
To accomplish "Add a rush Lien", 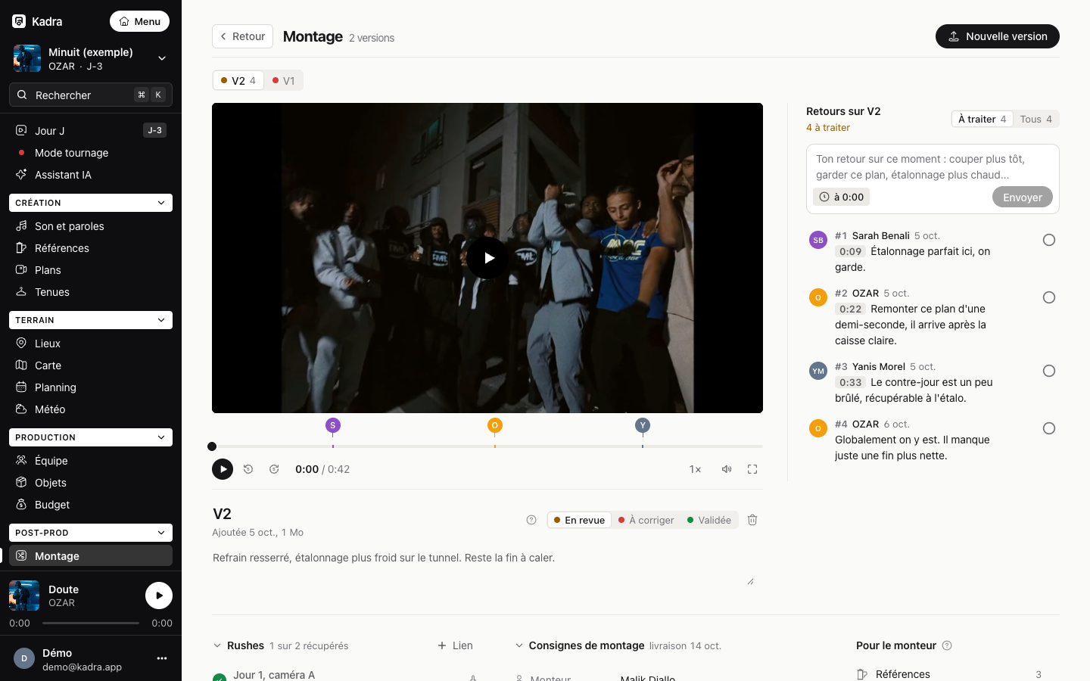I will pos(455,645).
